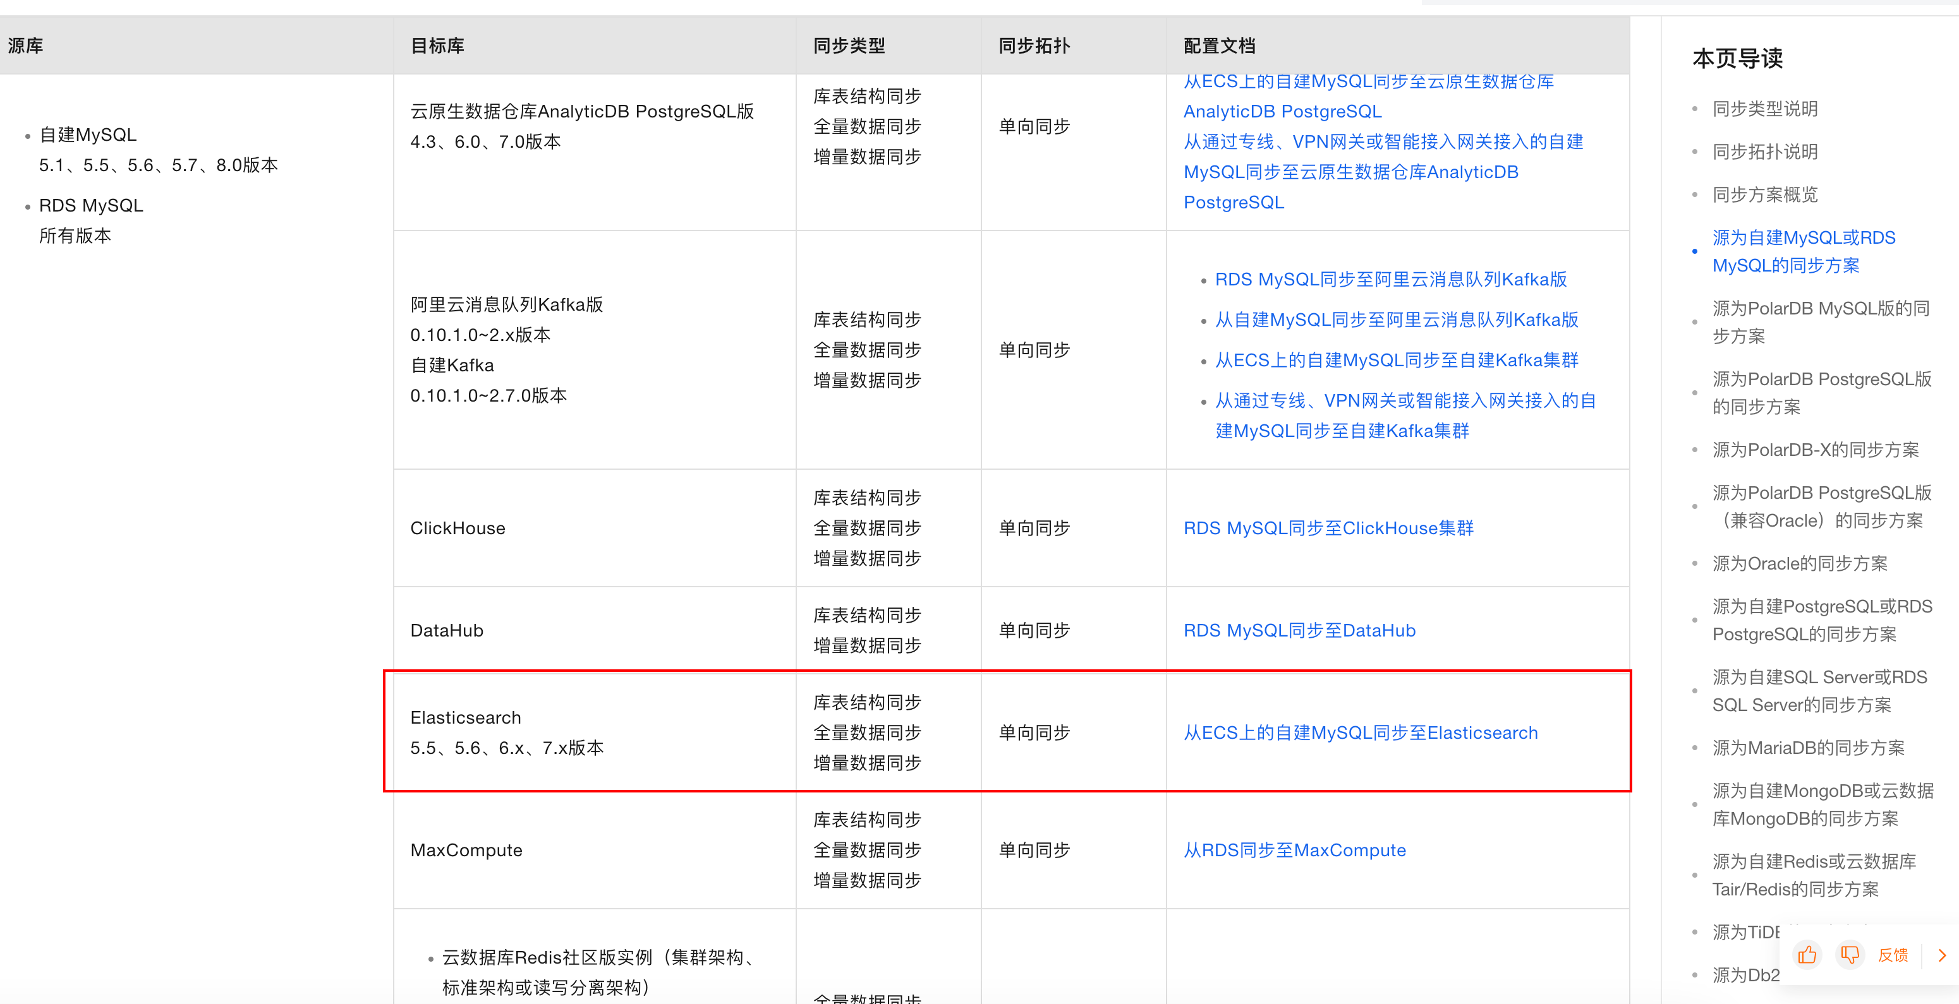Image resolution: width=1959 pixels, height=1004 pixels.
Task: Open link 从RDS同步至MaxCompute
Action: (1295, 851)
